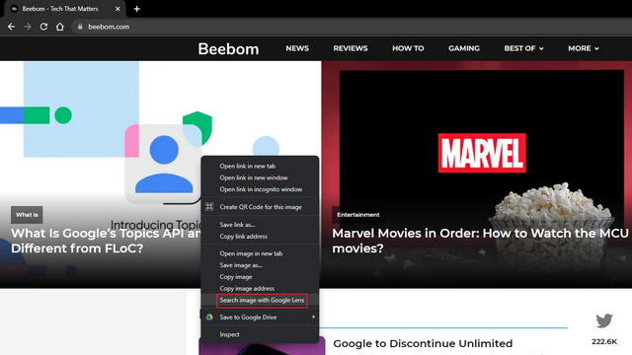
Task: Click the Twitter bird icon
Action: coord(604,320)
